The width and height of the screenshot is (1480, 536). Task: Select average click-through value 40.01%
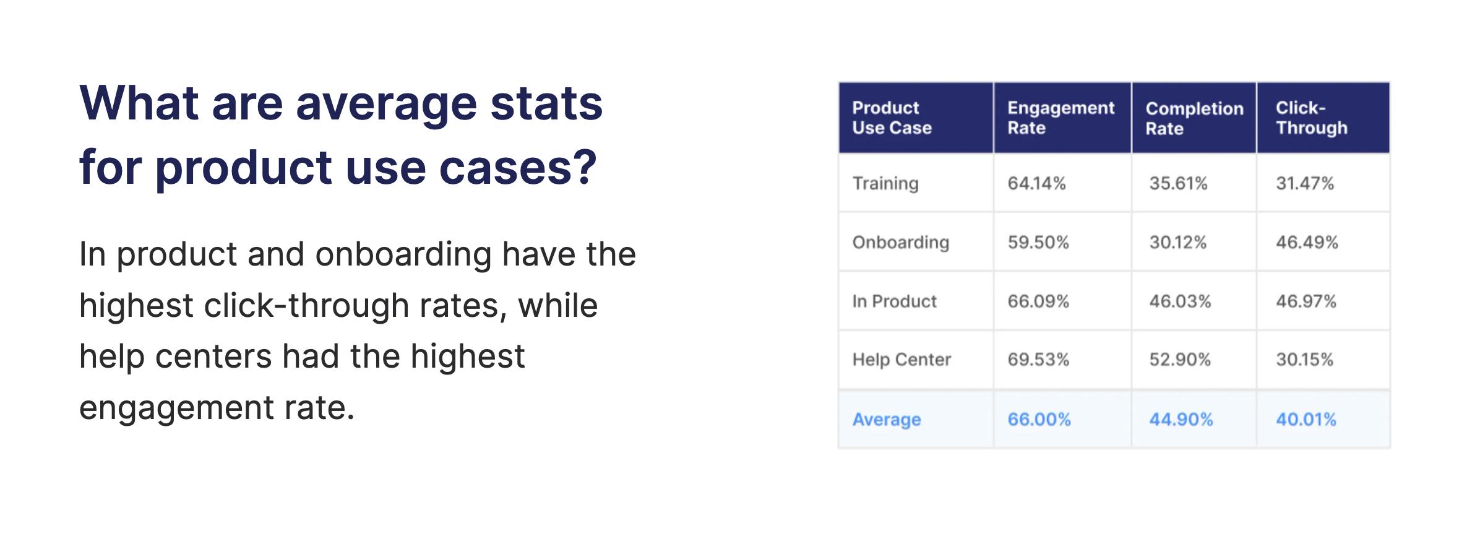(1306, 420)
